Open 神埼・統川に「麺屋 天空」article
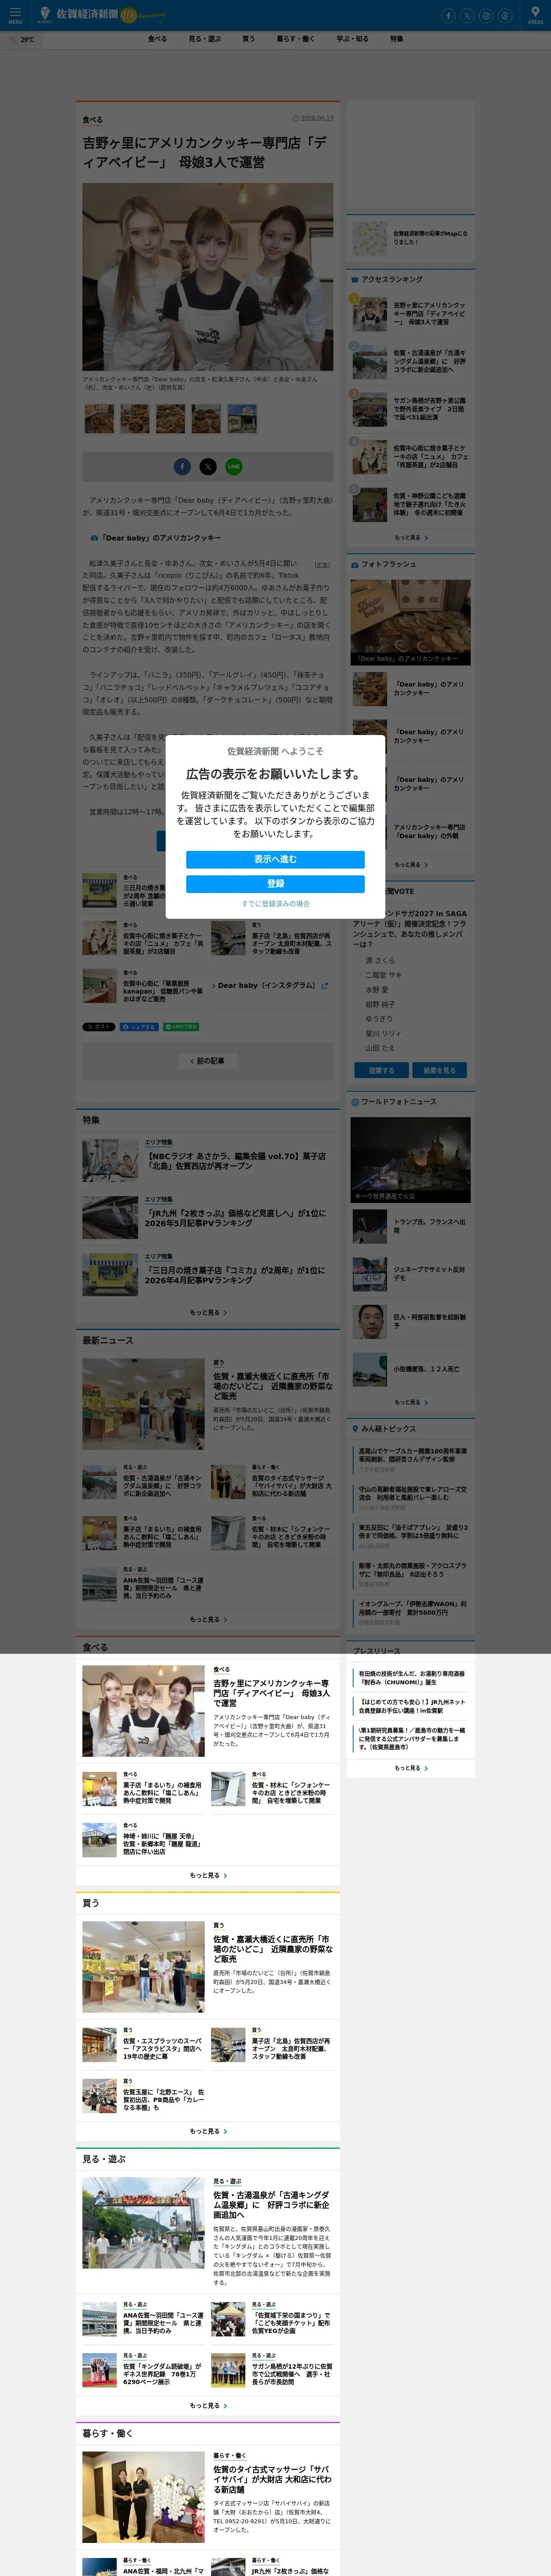 point(162,1844)
